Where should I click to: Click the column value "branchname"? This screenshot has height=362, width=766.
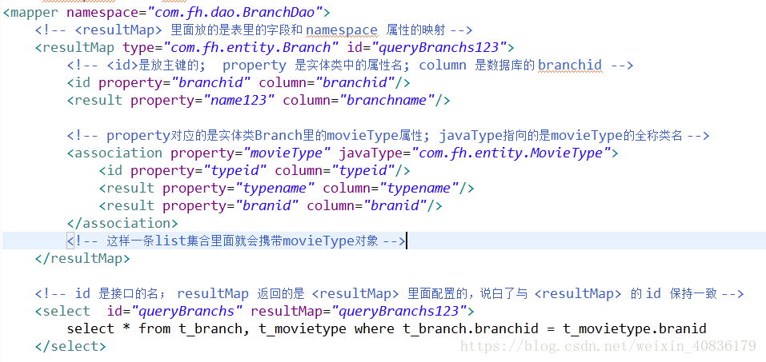(x=391, y=100)
